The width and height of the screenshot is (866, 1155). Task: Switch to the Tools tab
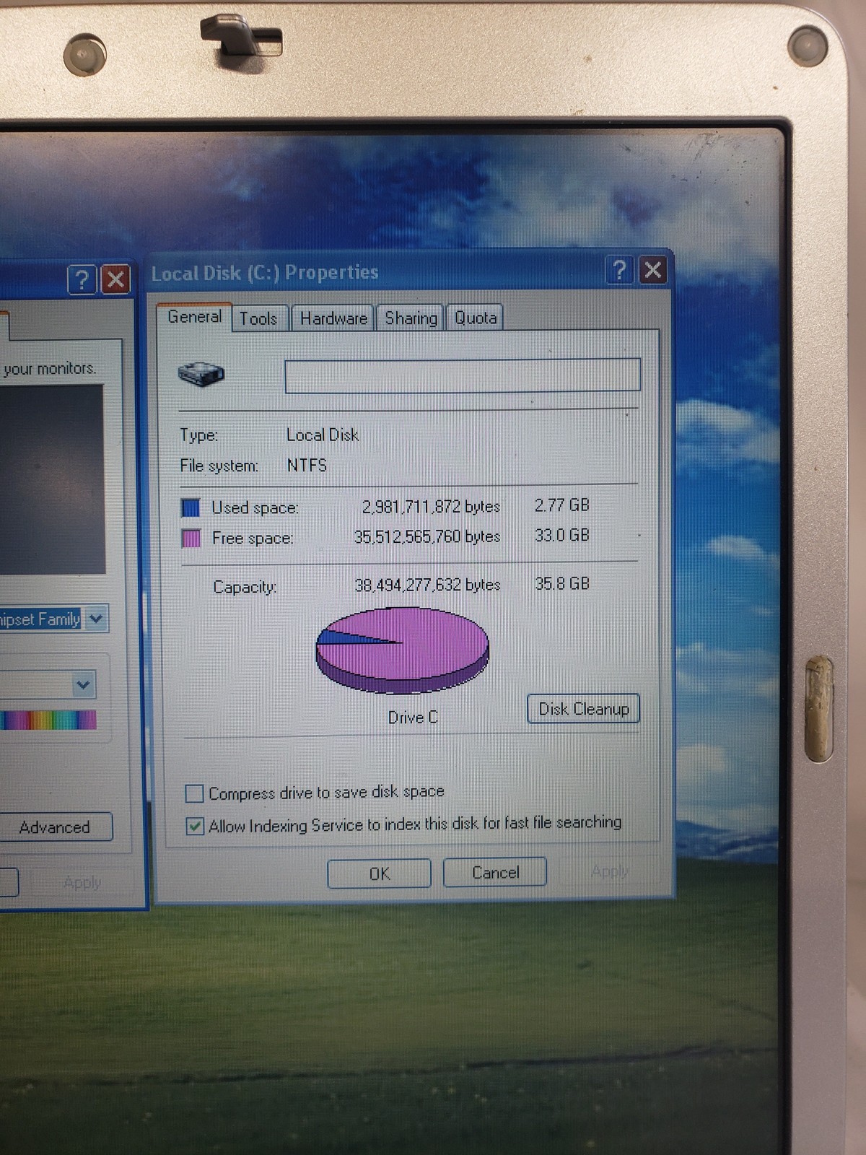pyautogui.click(x=259, y=318)
